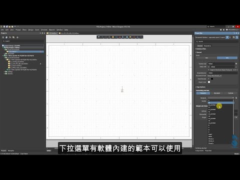Select the Custom formatting mode button

[x=230, y=93]
